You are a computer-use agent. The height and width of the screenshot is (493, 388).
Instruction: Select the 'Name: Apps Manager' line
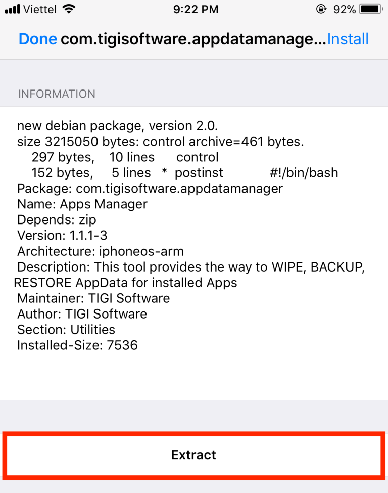coord(82,204)
